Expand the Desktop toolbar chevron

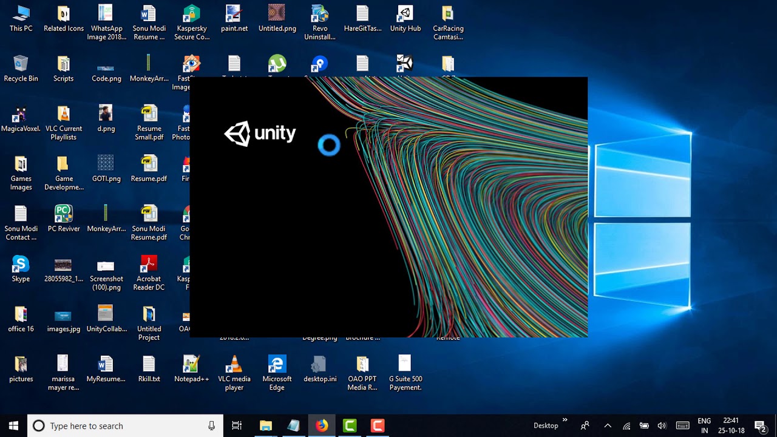point(565,419)
